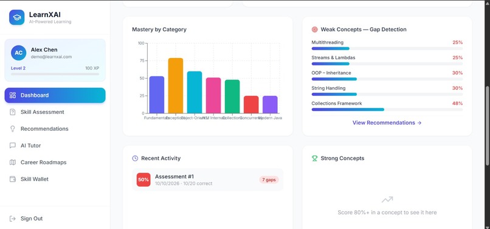Click the Skill Assessment question icon

click(13, 112)
